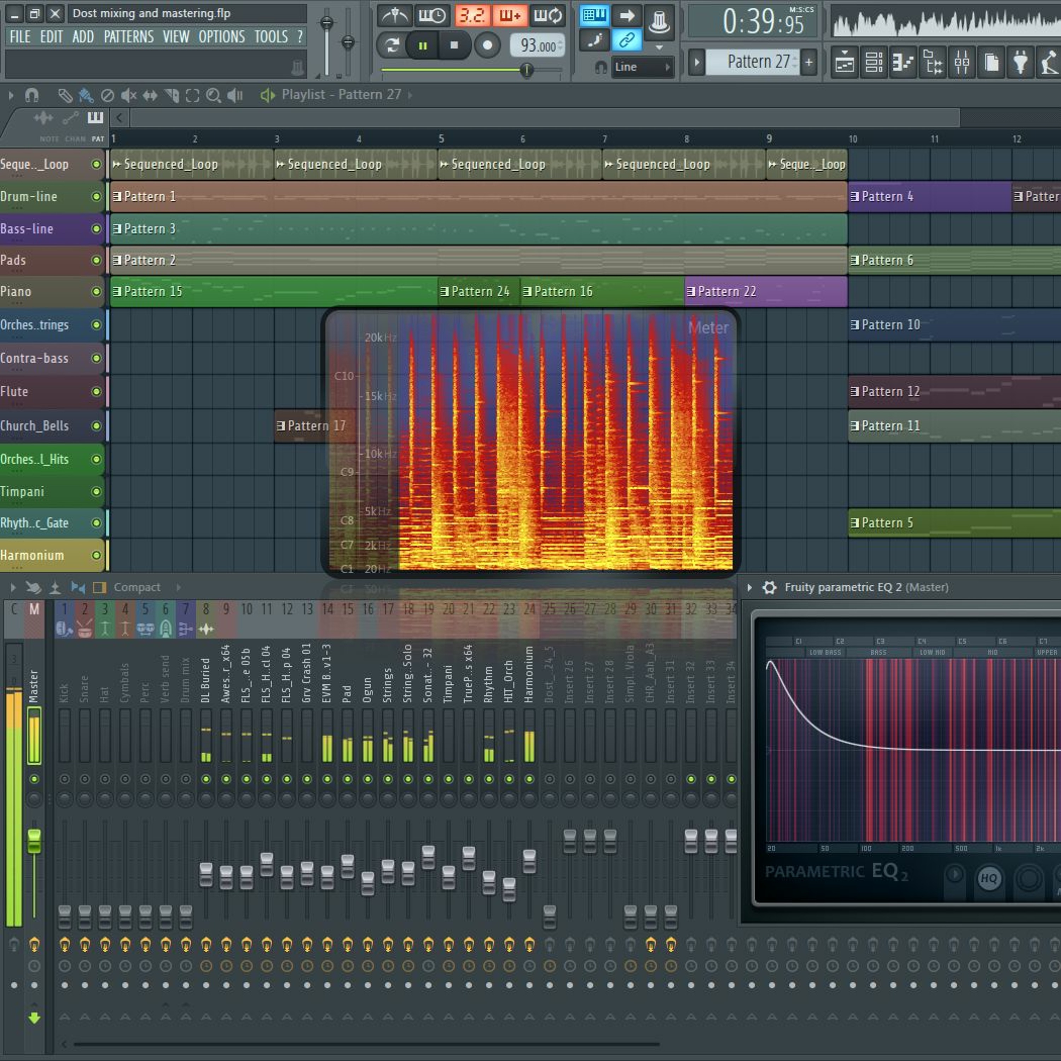Select the Draw pencil tool in Playlist
This screenshot has width=1061, height=1061.
[x=65, y=96]
